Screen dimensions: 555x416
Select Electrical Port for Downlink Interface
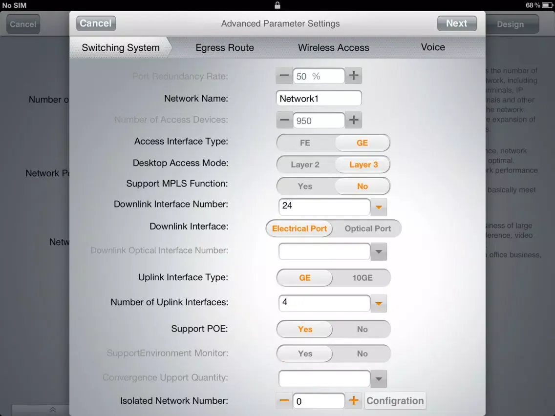pyautogui.click(x=299, y=229)
